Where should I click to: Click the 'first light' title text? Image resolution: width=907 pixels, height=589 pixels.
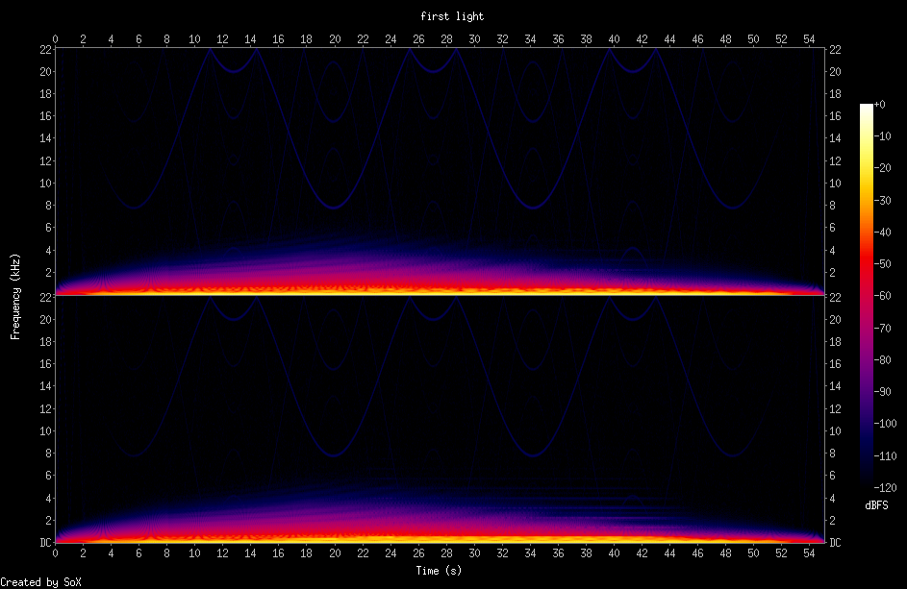tap(452, 16)
